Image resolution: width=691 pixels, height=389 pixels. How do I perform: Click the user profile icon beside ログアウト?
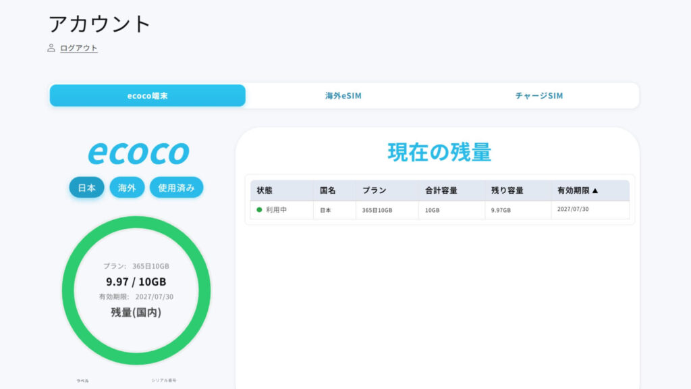coord(51,48)
